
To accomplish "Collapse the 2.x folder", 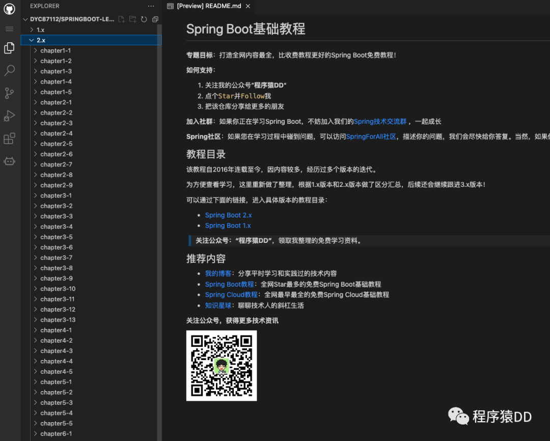I will click(x=32, y=40).
